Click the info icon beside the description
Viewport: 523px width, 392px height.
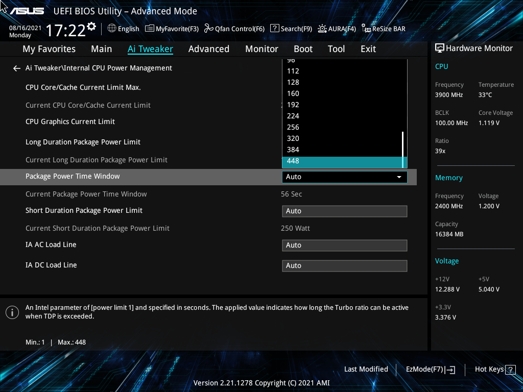12,312
